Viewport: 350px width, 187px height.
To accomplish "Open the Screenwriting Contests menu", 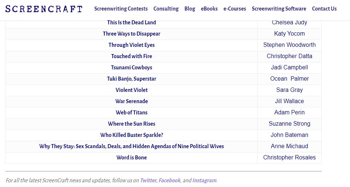I will (x=121, y=9).
